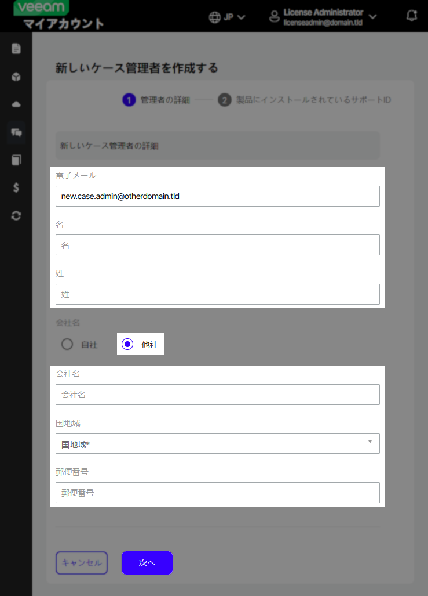The image size is (428, 596).
Task: Click the 次へ button
Action: 147,563
